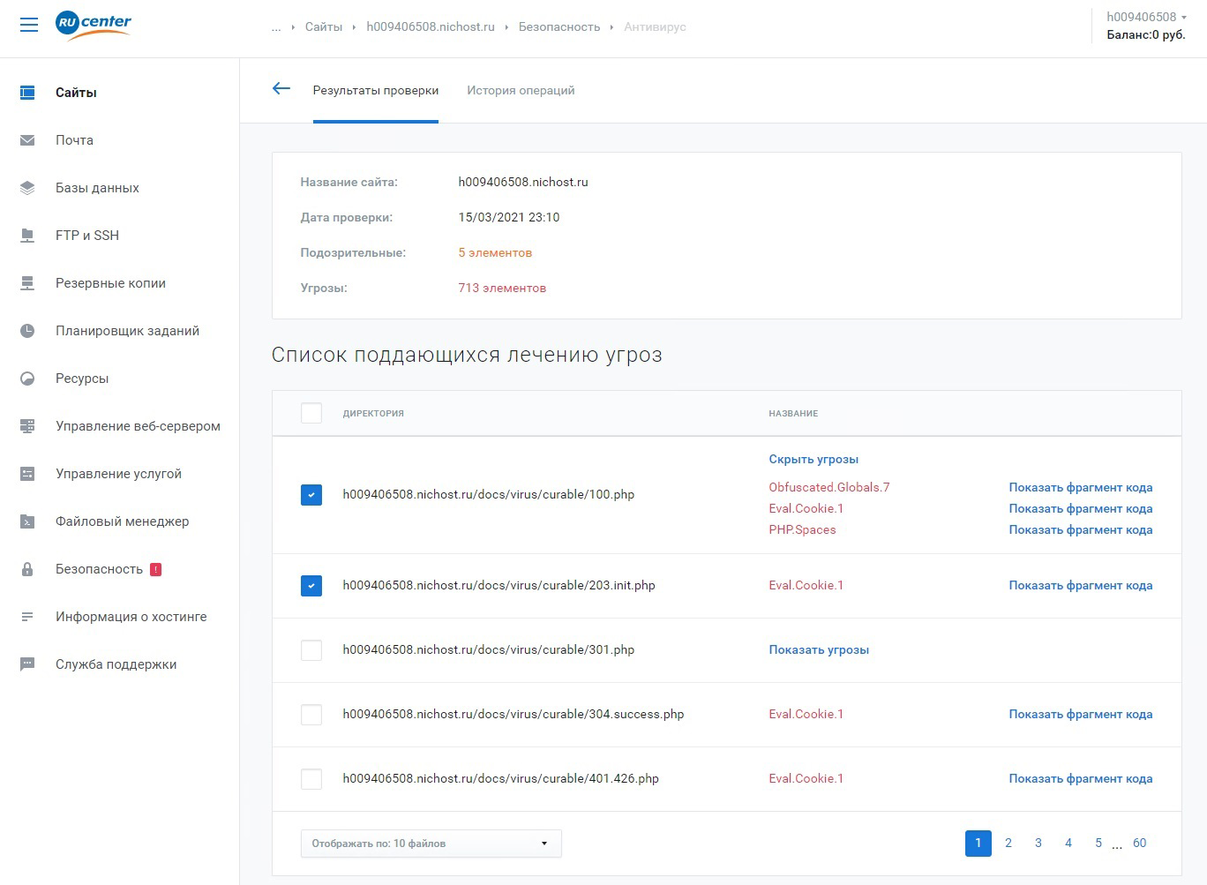This screenshot has width=1207, height=885.
Task: Click the Планировщик заданий clock icon
Action: pyautogui.click(x=27, y=331)
